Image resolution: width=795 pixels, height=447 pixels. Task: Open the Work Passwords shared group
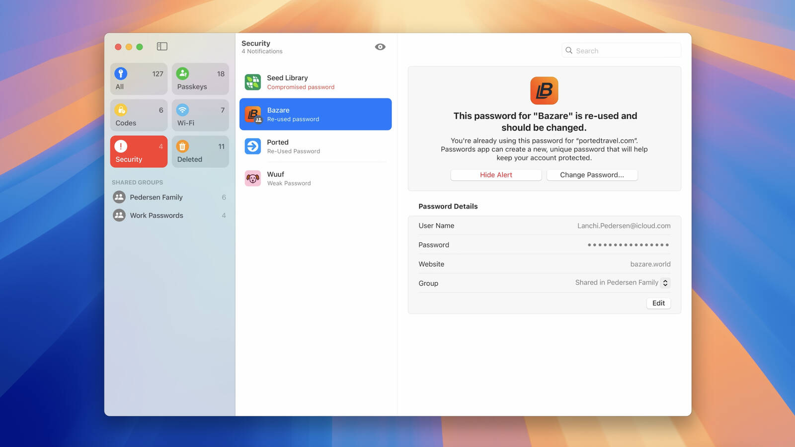coord(157,216)
